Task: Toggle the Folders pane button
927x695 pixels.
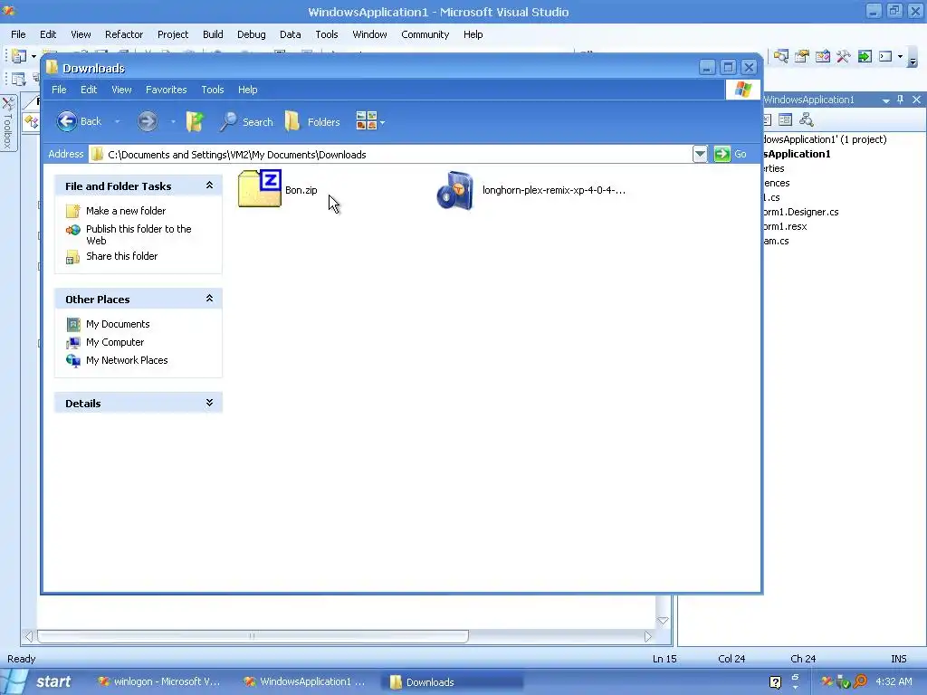Action: (x=312, y=122)
